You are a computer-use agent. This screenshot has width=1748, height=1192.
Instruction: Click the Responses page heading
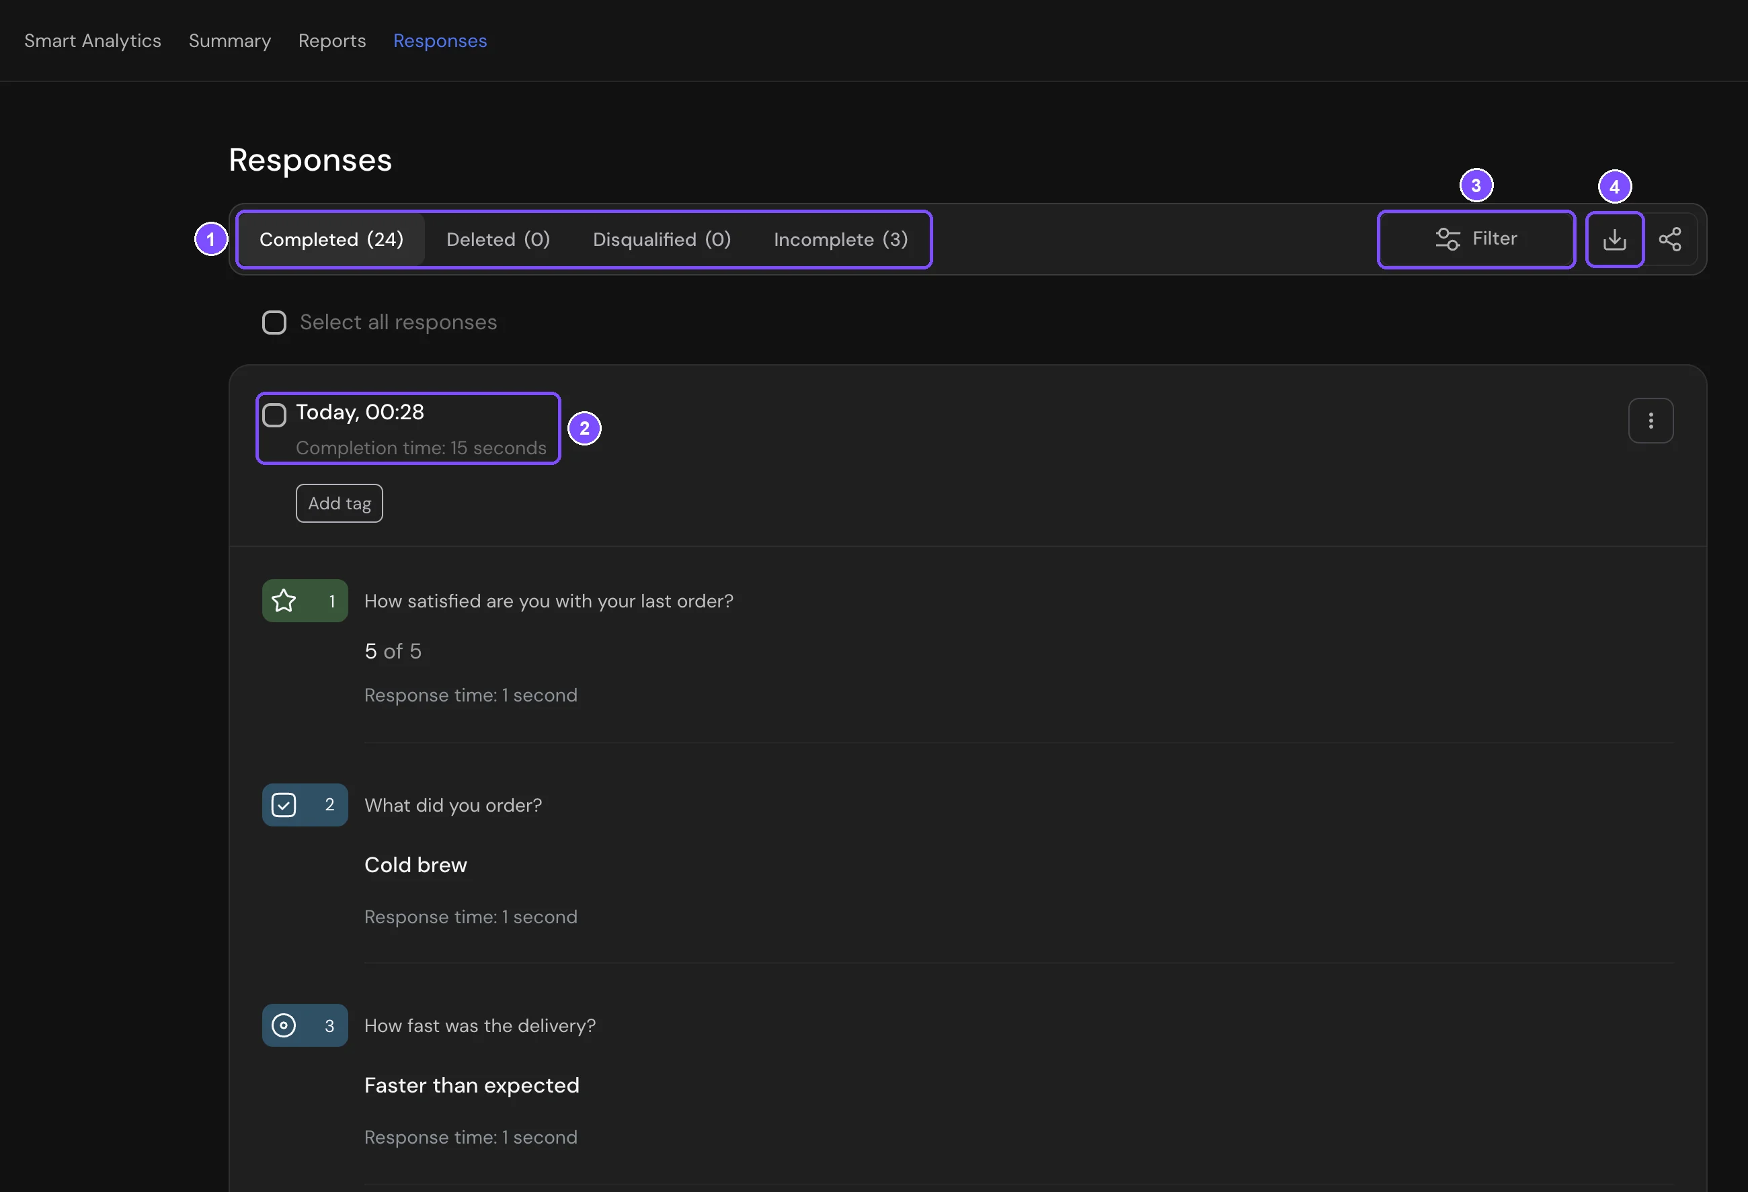310,159
